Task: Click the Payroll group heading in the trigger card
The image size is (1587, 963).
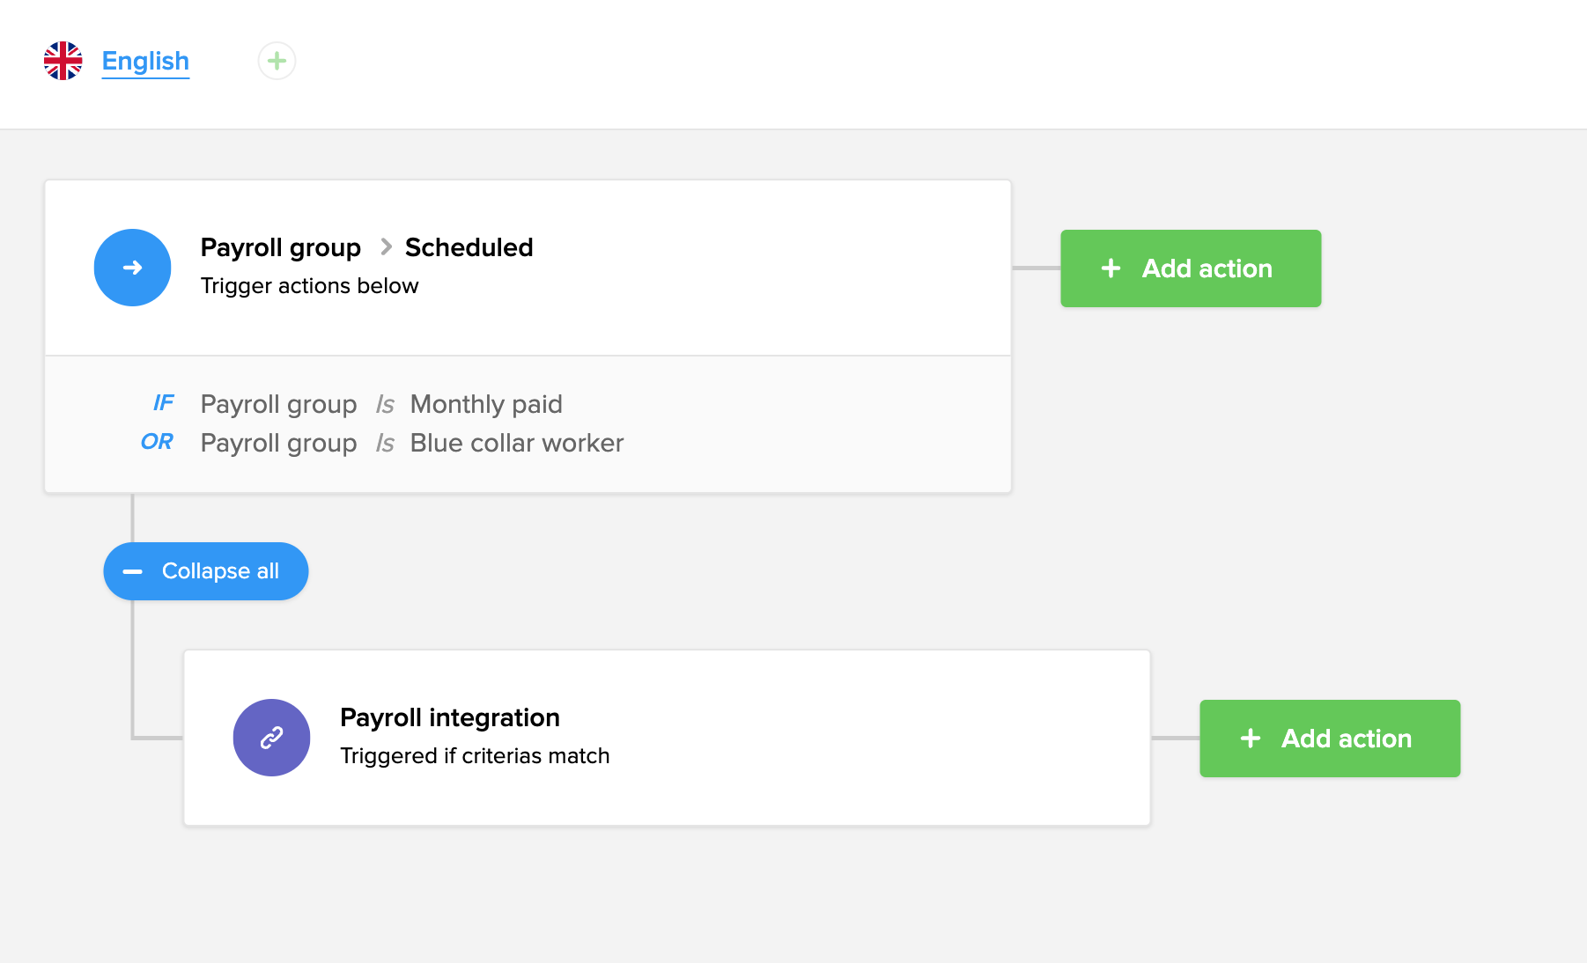Action: tap(280, 247)
